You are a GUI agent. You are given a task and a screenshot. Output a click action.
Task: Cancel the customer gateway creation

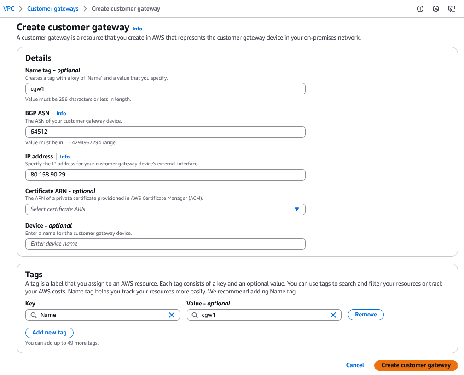pos(355,365)
